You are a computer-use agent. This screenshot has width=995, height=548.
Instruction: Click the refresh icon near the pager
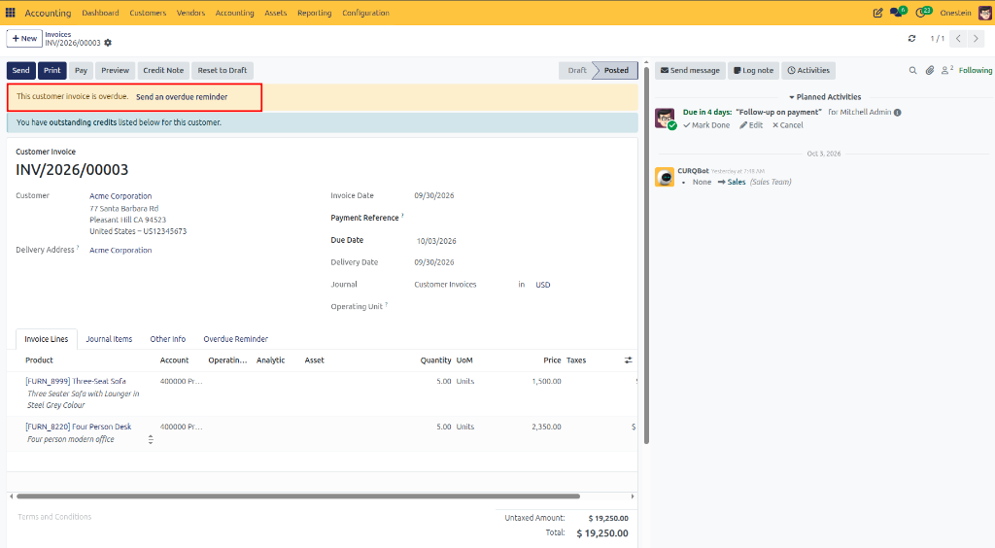coord(911,39)
